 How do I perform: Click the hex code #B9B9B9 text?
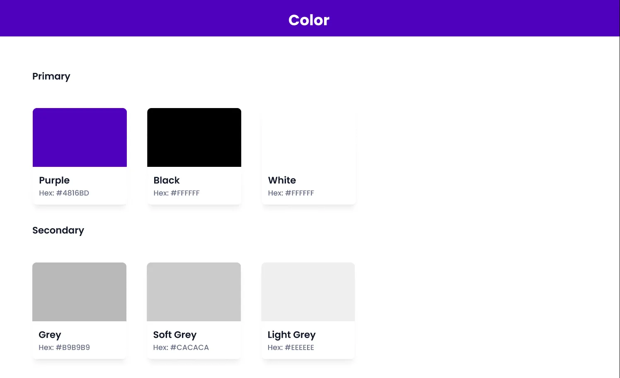pos(64,347)
